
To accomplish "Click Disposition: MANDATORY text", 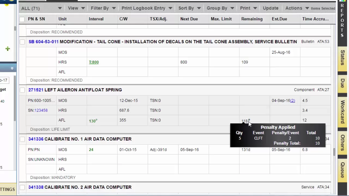I will [53, 178].
